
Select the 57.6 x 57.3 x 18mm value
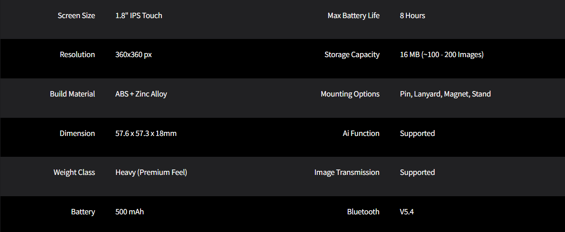click(146, 133)
